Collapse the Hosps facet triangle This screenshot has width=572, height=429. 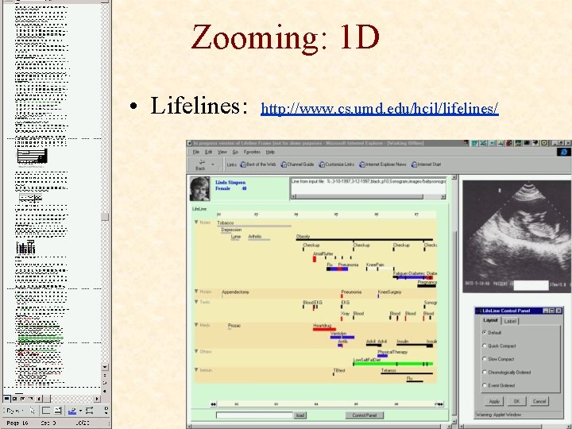tap(196, 291)
